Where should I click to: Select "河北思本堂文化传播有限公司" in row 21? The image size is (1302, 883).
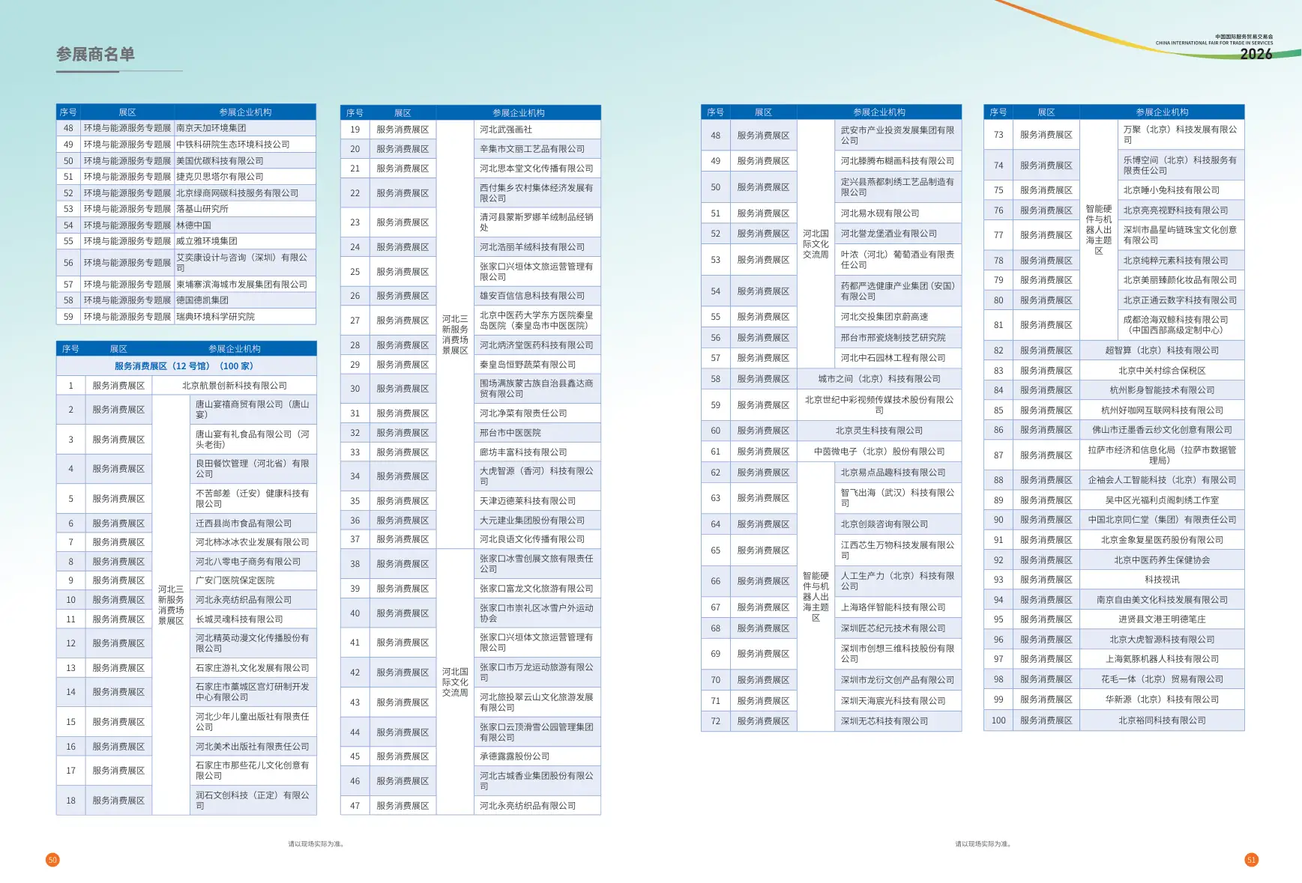click(x=537, y=169)
